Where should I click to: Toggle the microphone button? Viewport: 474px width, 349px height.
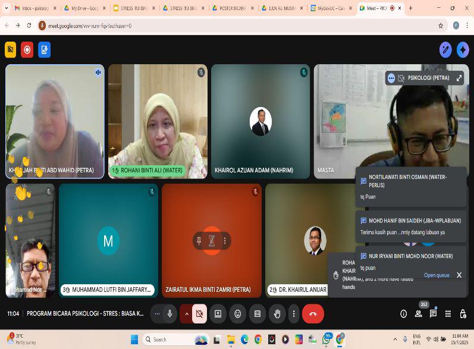[x=170, y=313]
